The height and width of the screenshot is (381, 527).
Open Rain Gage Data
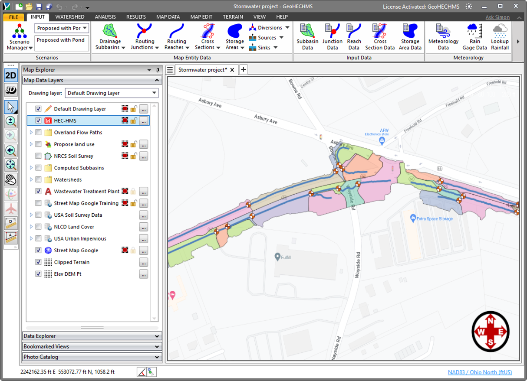[474, 37]
